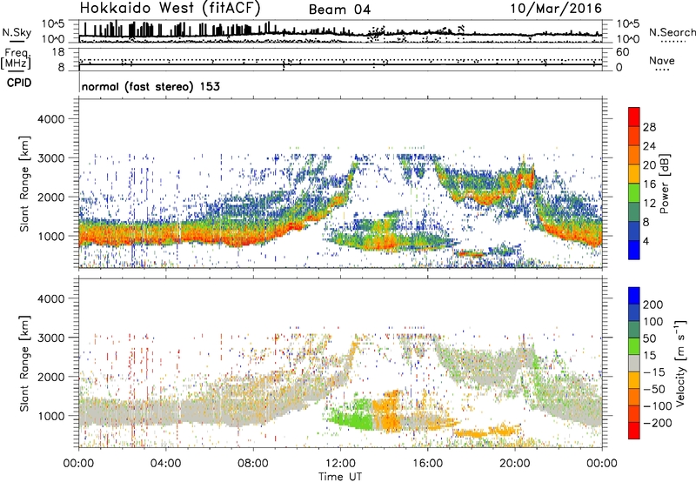Image resolution: width=696 pixels, height=482 pixels.
Task: Click the power scale value '4'
Action: (646, 242)
